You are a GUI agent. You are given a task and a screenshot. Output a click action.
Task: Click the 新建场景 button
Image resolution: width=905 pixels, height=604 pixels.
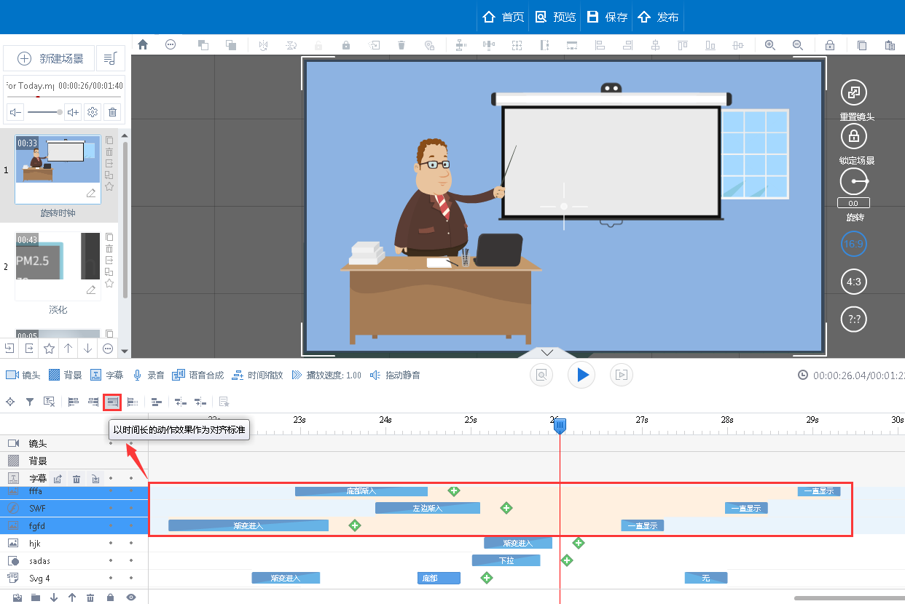50,58
